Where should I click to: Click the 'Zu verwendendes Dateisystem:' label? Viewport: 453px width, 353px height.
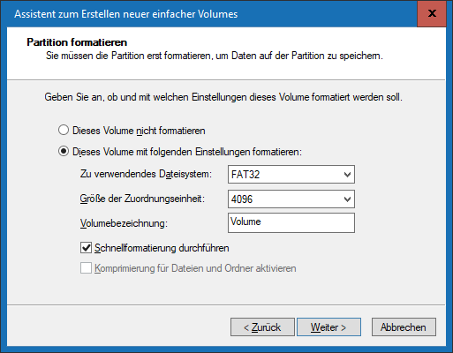[x=146, y=174]
